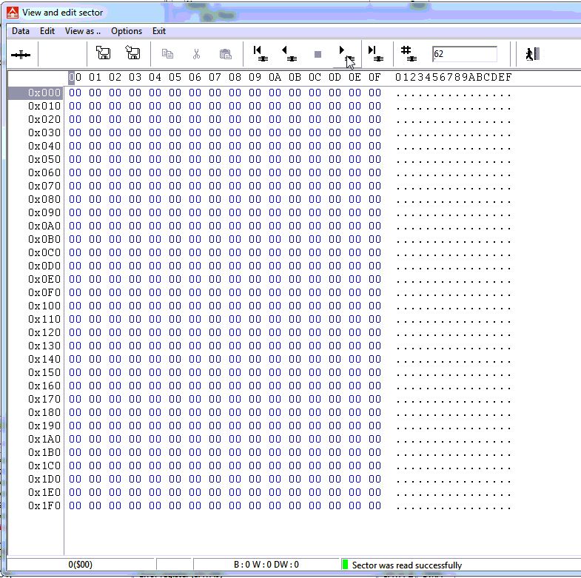Click the ASCII dots in row 0x180
This screenshot has height=578, width=581.
click(454, 414)
